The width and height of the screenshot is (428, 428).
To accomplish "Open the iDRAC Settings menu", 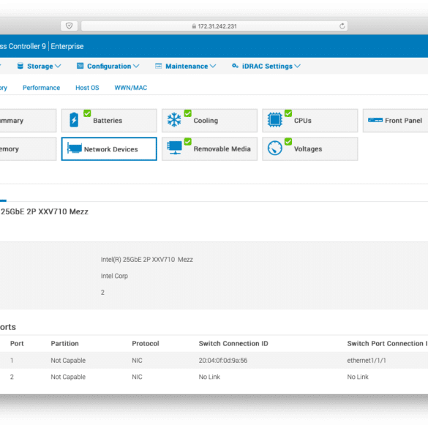I will 266,66.
